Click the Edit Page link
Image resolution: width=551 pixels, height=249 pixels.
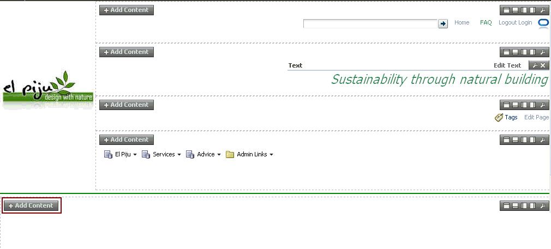(x=536, y=117)
